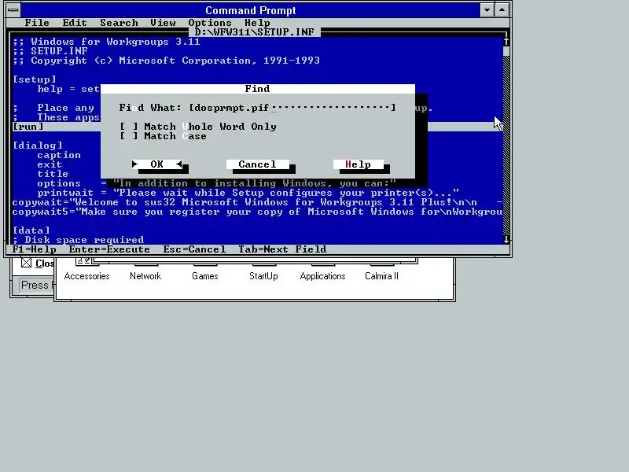
Task: Enable Match Whole Word Only checkbox
Action: pos(129,127)
